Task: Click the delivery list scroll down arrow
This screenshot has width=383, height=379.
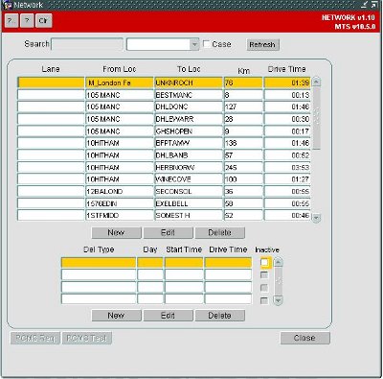Action: [x=279, y=300]
